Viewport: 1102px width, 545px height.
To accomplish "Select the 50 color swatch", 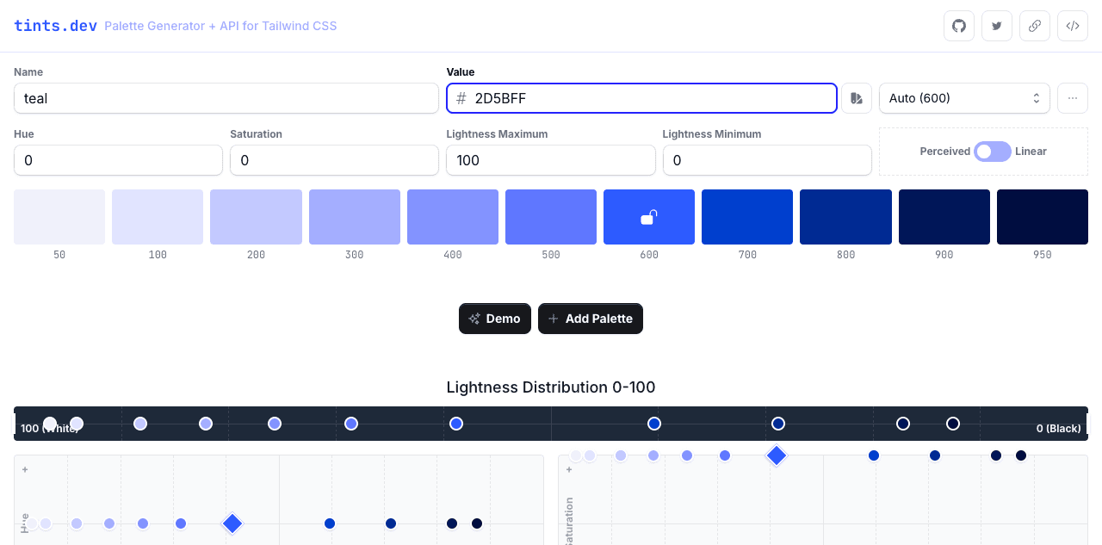I will pyautogui.click(x=59, y=217).
